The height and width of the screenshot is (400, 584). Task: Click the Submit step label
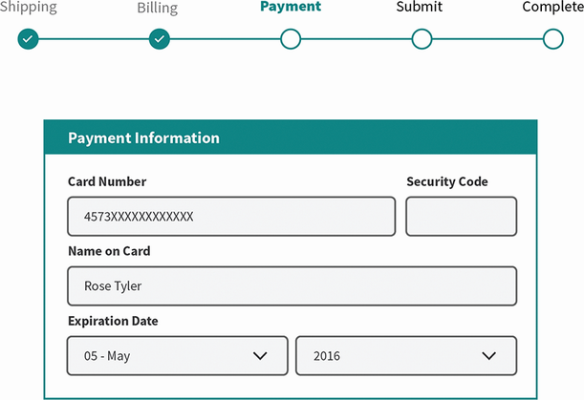pos(421,7)
